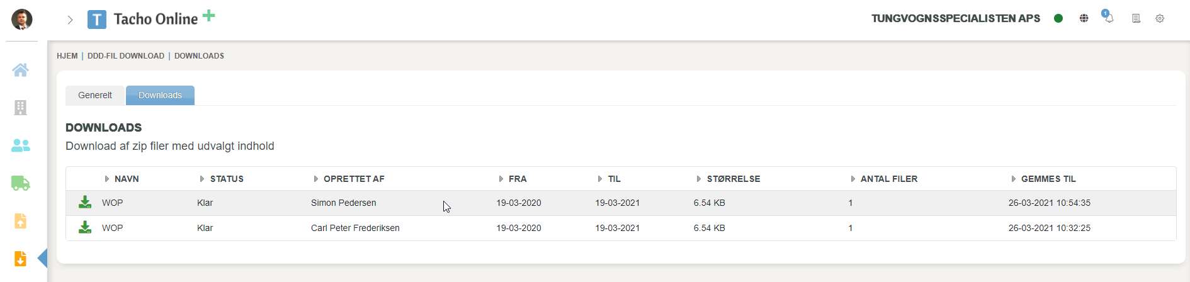1190x282 pixels.
Task: Download the WOP file by Carl Peter Frederiksen
Action: (x=85, y=227)
